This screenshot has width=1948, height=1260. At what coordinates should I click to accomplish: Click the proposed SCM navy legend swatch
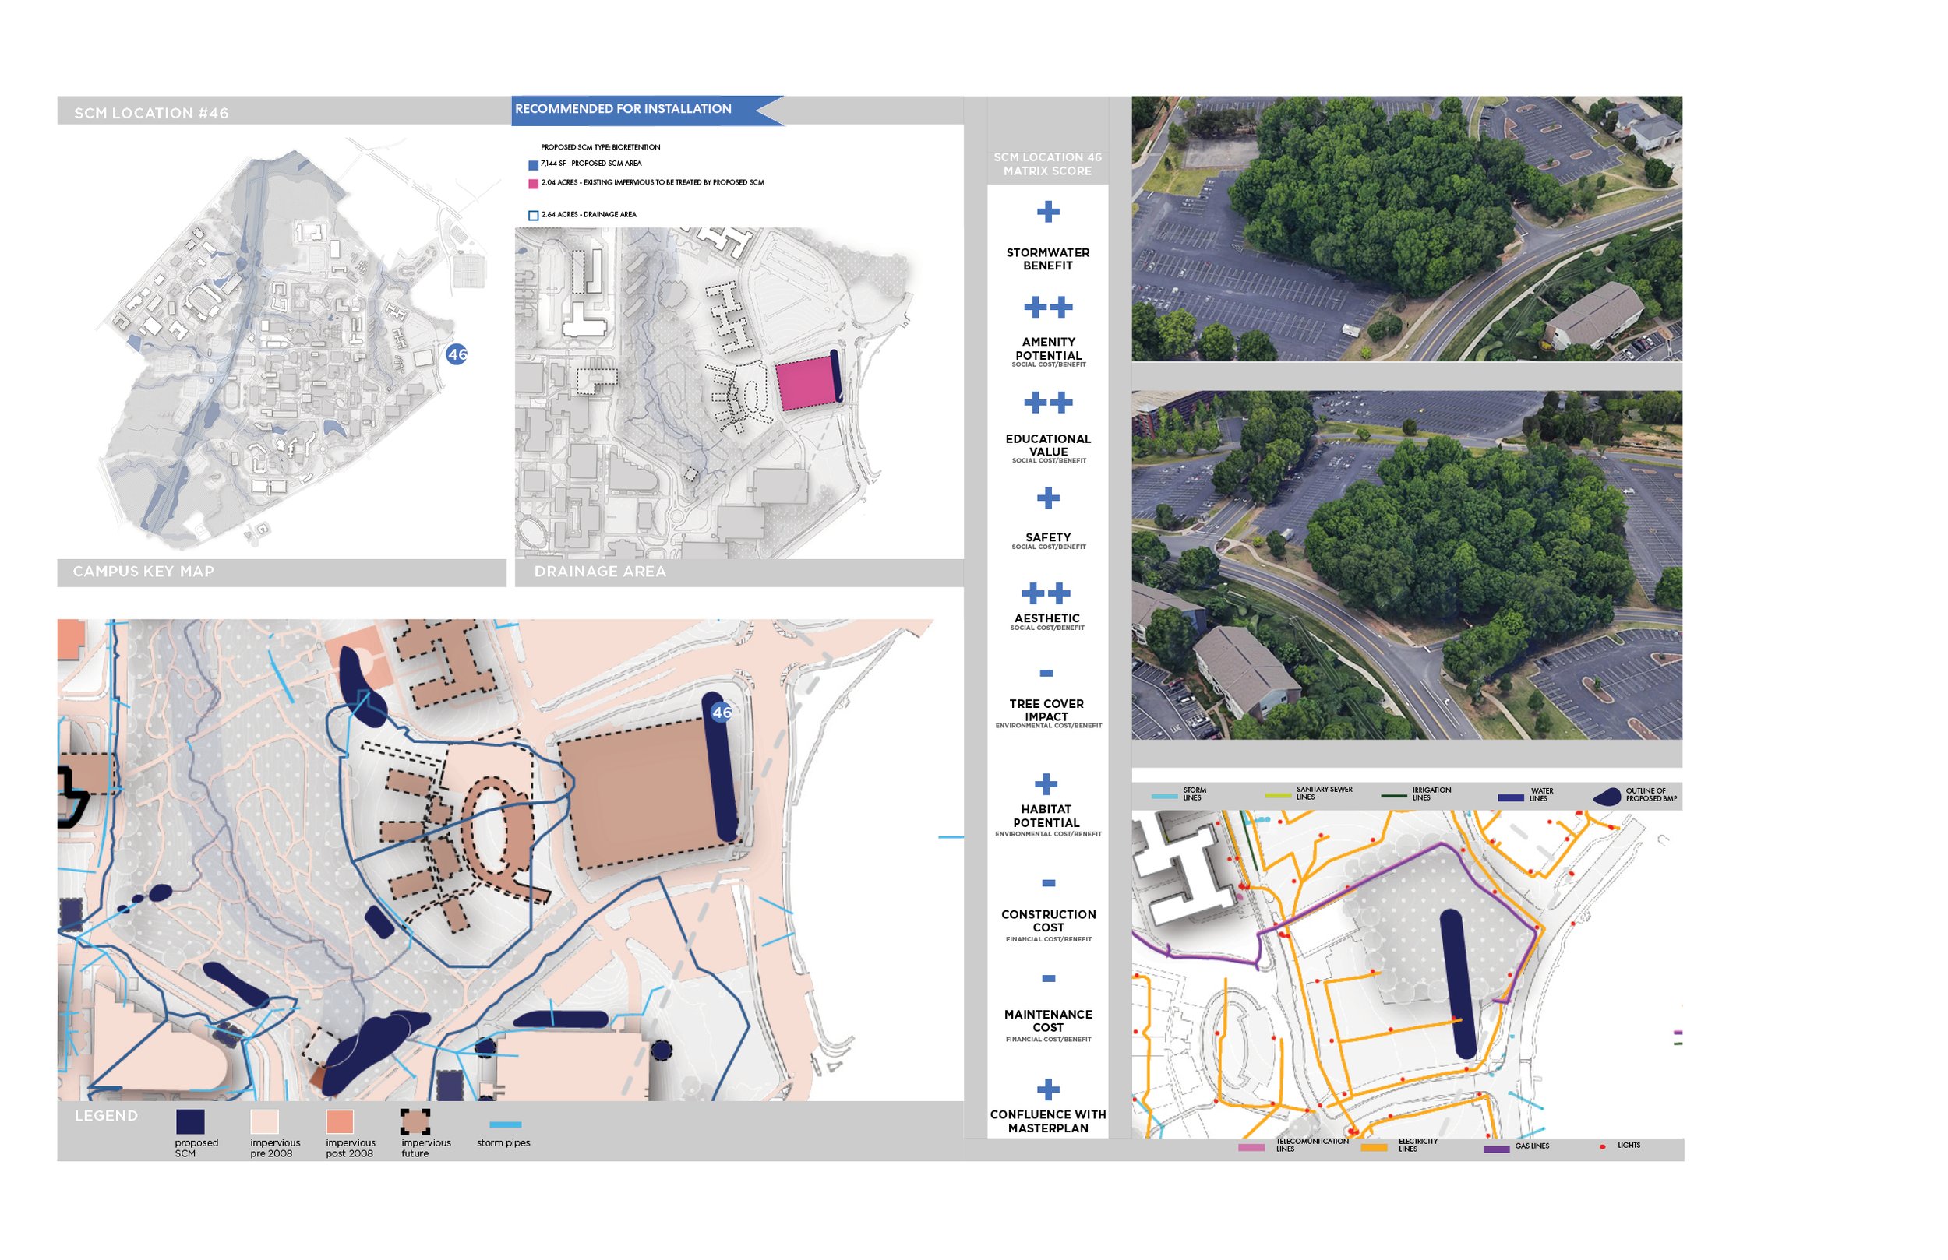pos(190,1121)
